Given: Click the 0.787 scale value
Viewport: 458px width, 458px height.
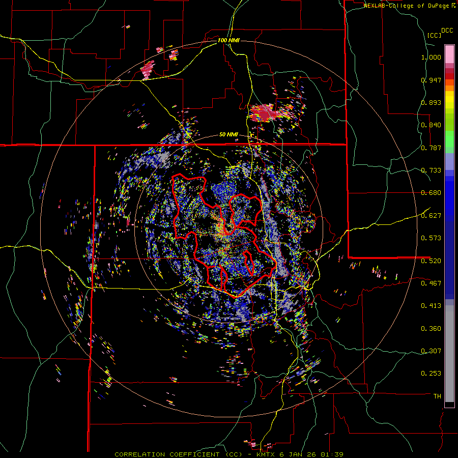Looking at the screenshot, I should [x=431, y=148].
